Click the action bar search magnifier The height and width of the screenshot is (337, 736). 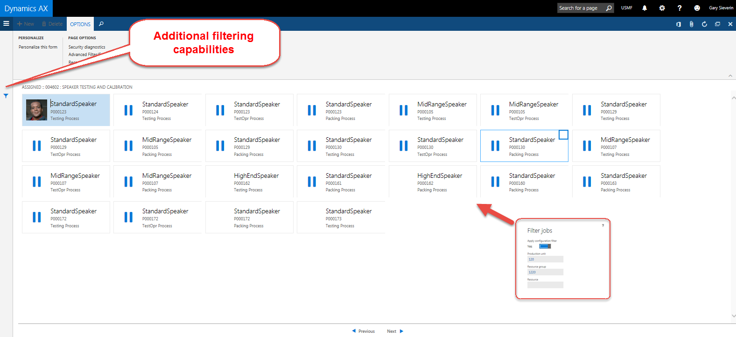(x=101, y=24)
